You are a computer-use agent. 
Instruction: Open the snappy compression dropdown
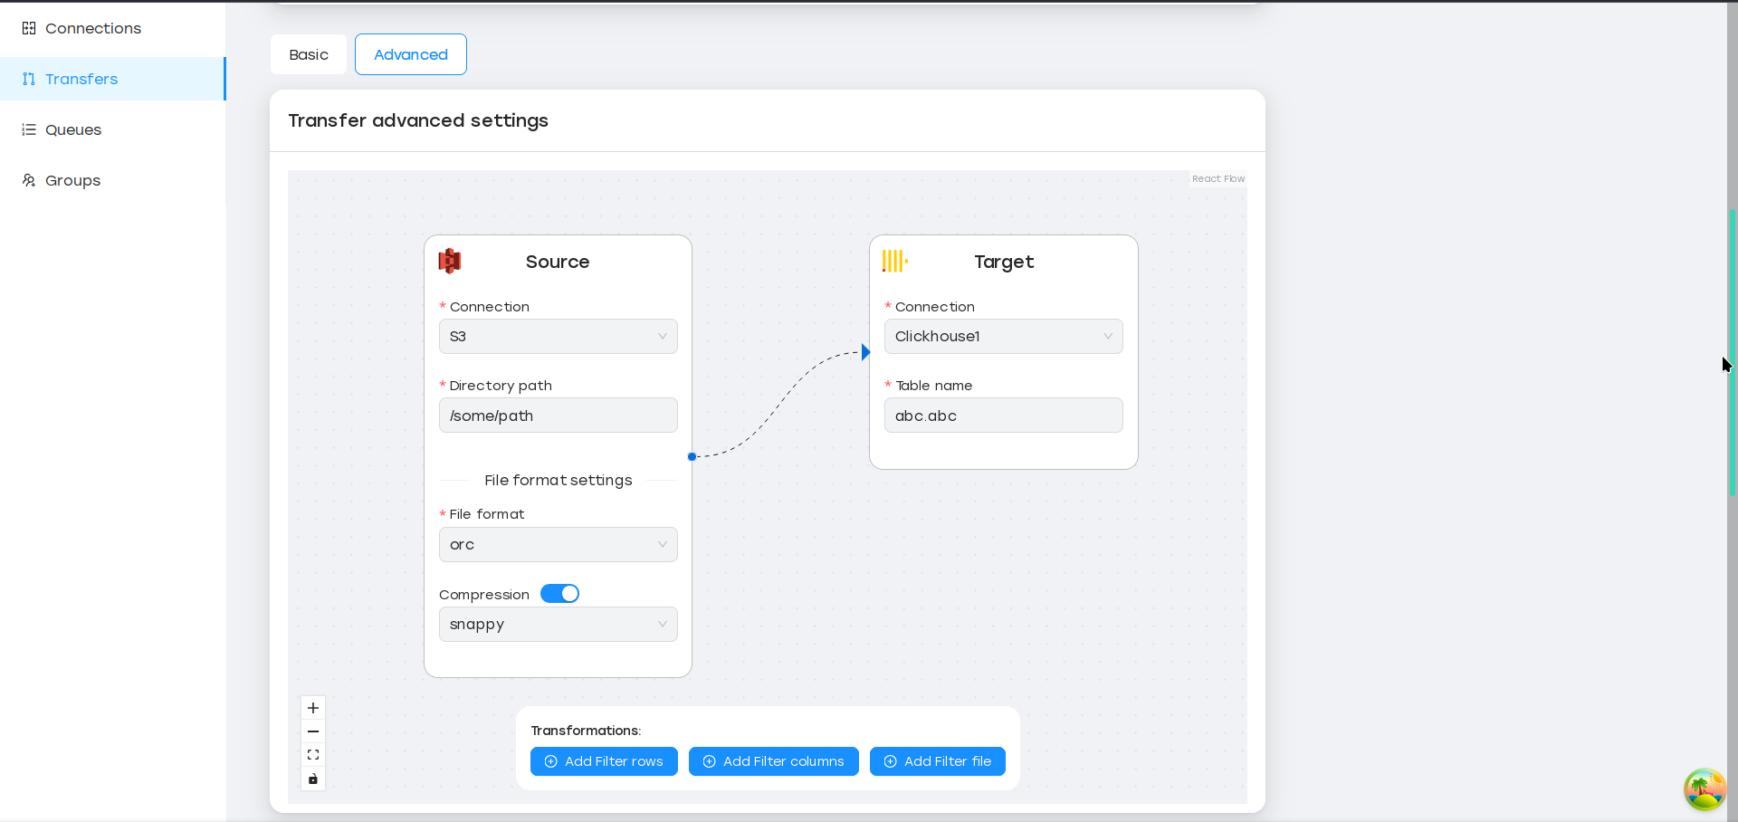[558, 625]
